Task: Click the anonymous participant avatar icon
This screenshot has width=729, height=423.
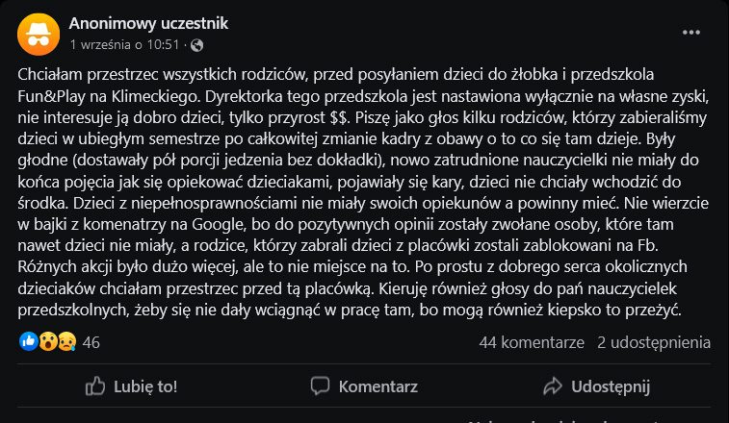Action: [x=38, y=34]
